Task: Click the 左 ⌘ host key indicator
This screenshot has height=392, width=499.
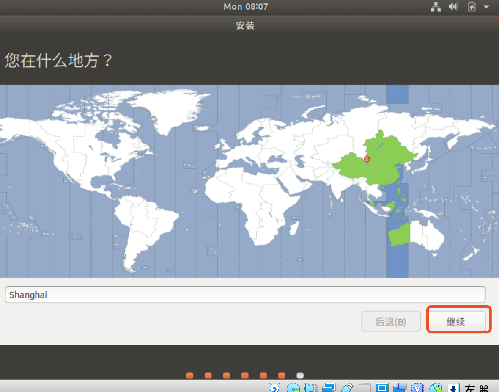Action: tap(477, 388)
